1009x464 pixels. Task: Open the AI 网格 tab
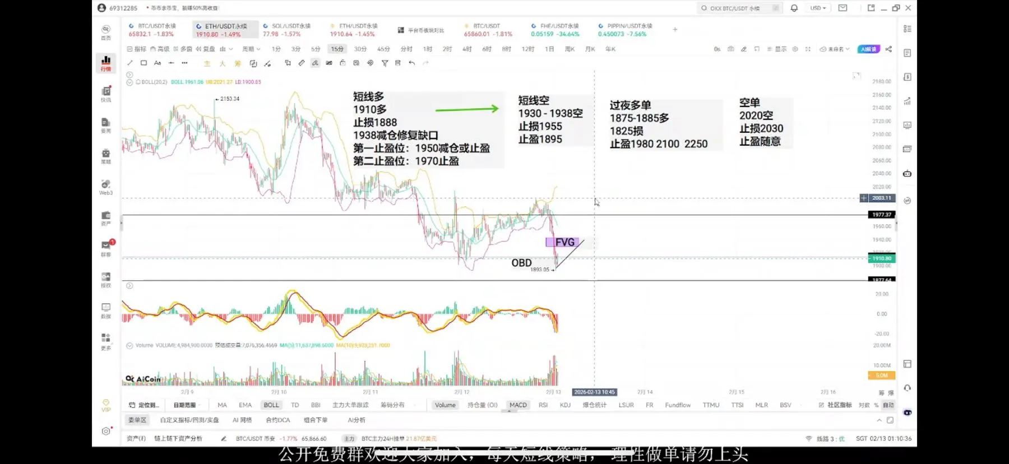coord(242,420)
